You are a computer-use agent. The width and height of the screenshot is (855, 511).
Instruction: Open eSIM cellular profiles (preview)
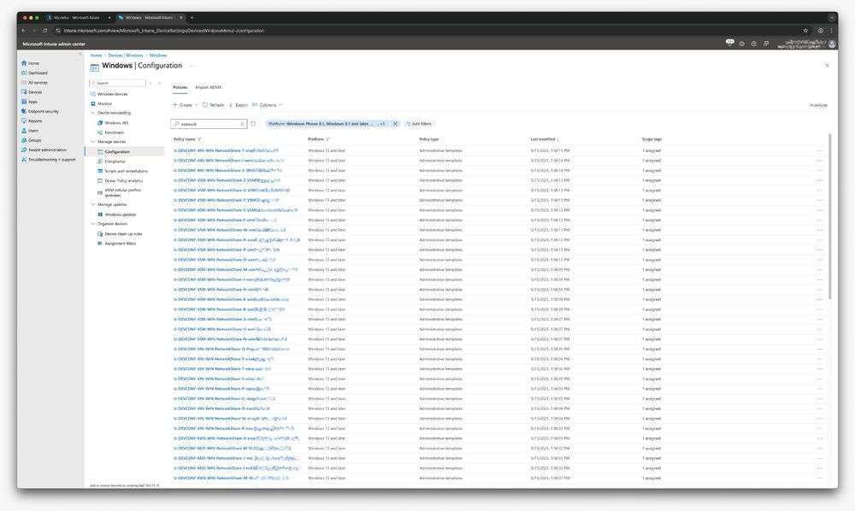point(120,192)
